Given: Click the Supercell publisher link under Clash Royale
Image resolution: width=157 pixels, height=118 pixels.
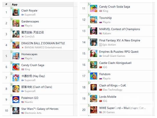Looking at the screenshot, I should [30, 15].
